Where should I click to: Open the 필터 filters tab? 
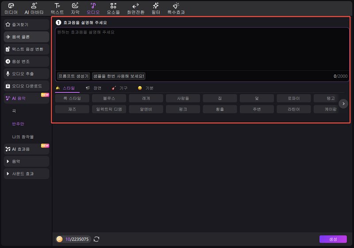click(x=156, y=8)
